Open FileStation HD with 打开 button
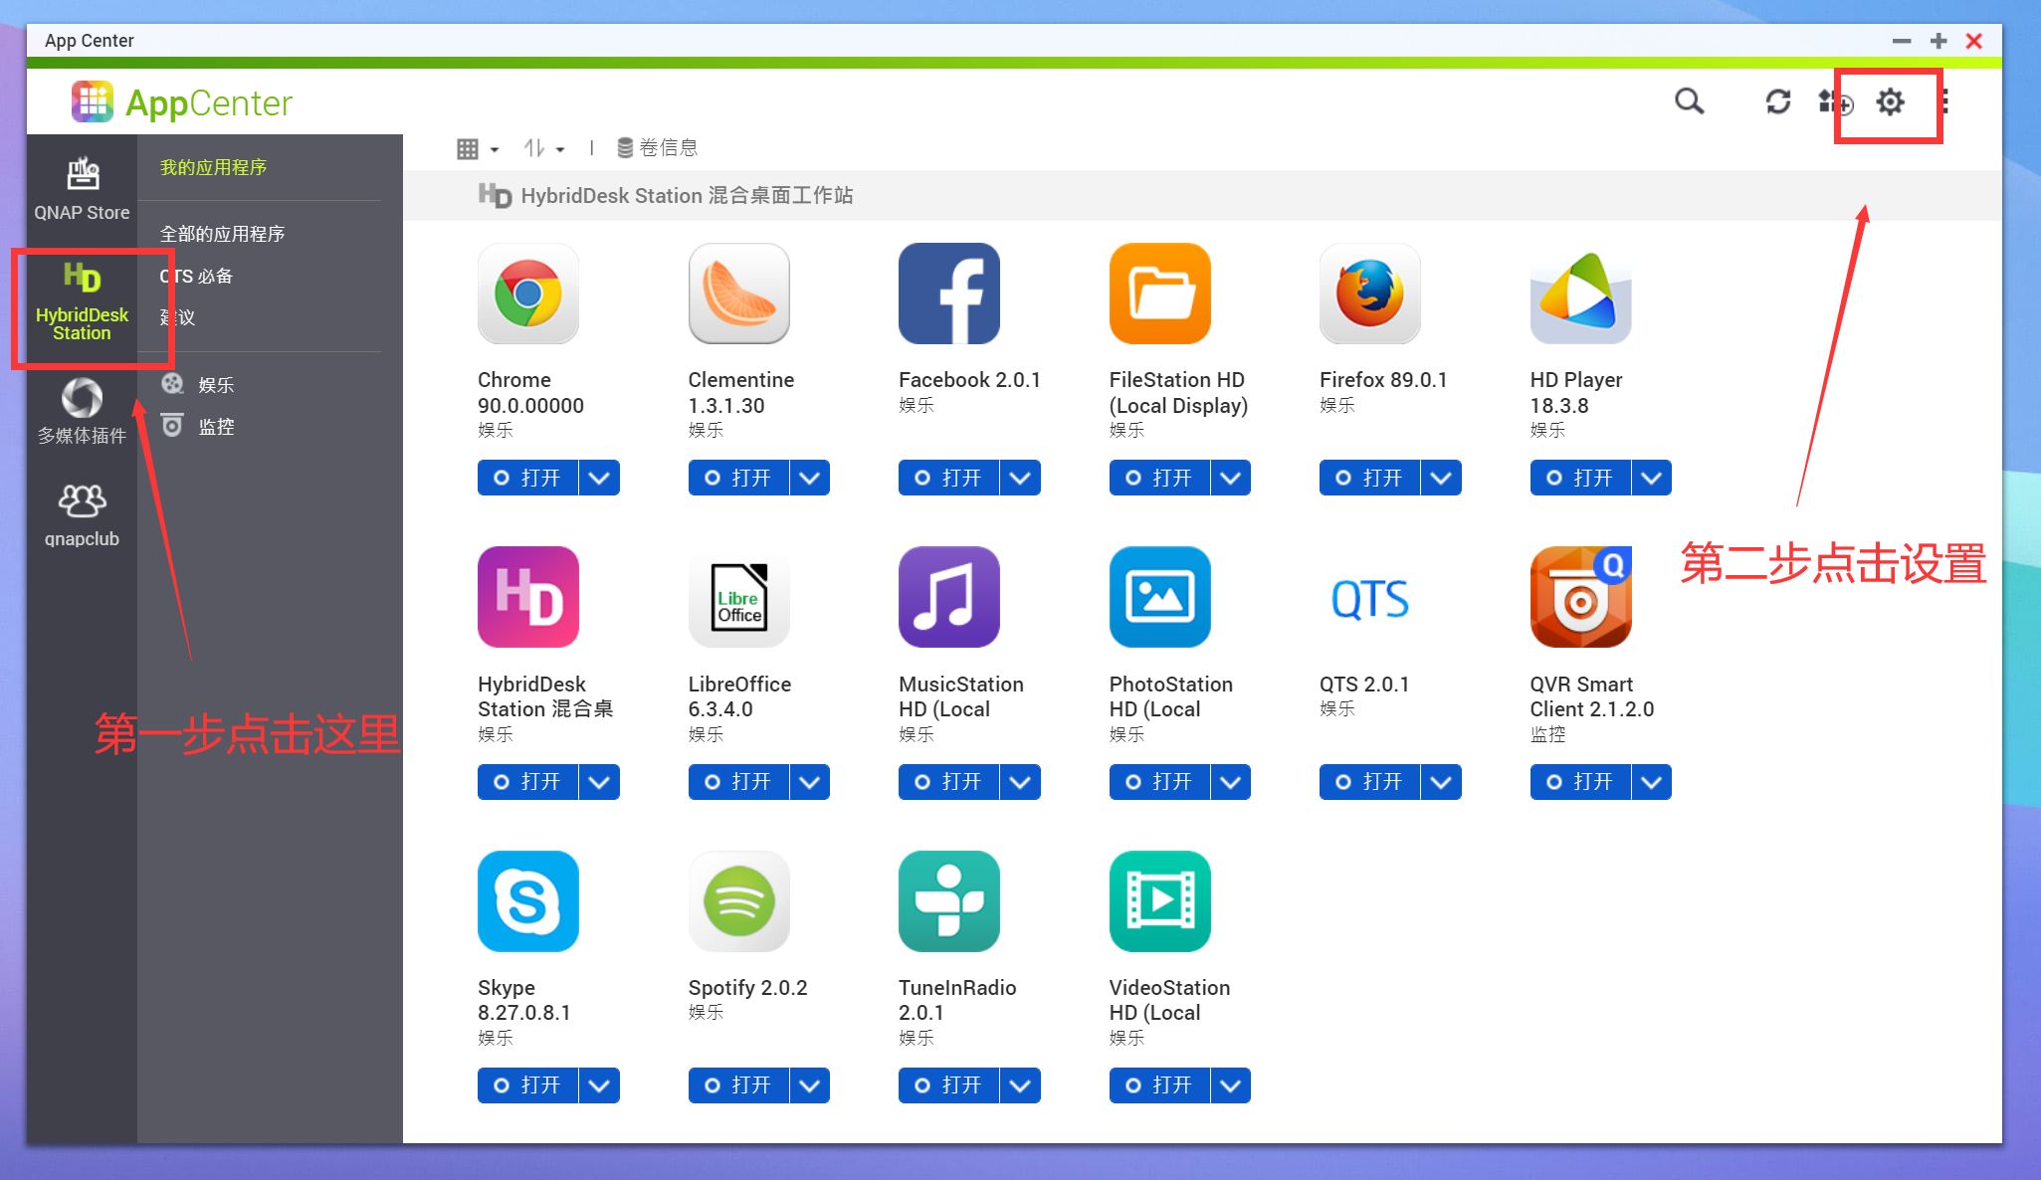 [x=1160, y=478]
